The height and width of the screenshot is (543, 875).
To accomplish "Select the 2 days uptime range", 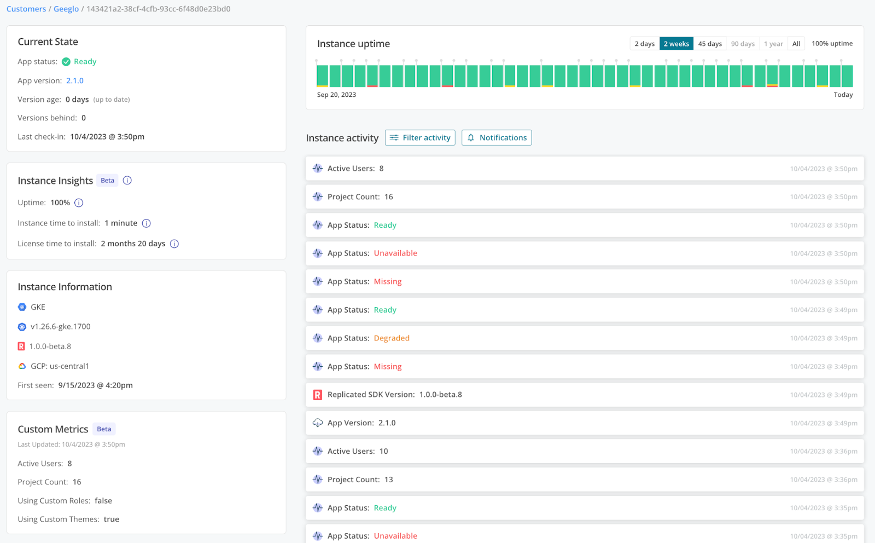I will (x=645, y=44).
